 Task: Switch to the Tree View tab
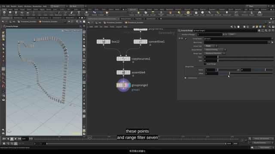(138, 19)
